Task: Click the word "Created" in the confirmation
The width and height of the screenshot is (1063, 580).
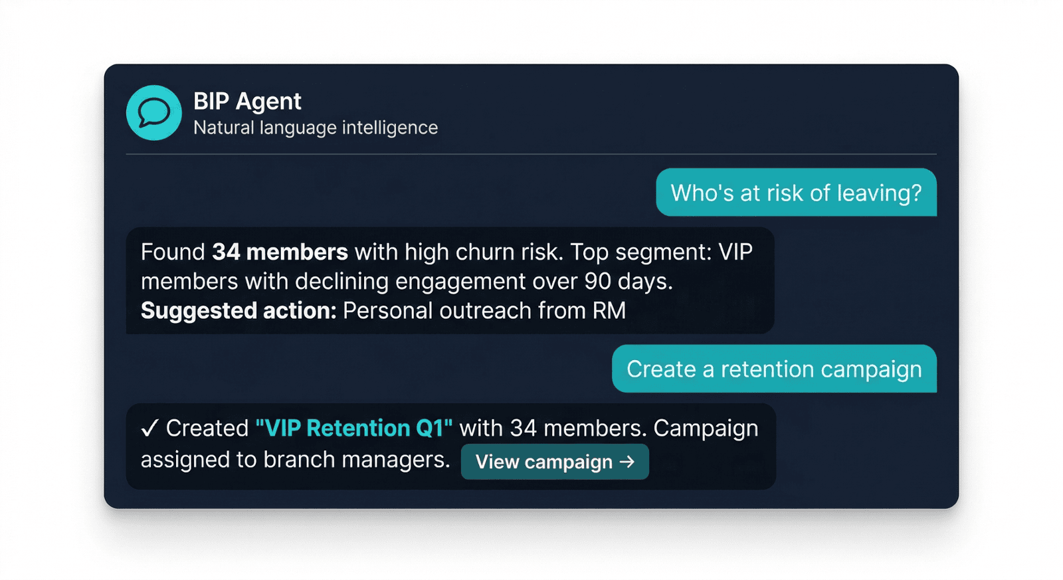Action: 207,429
